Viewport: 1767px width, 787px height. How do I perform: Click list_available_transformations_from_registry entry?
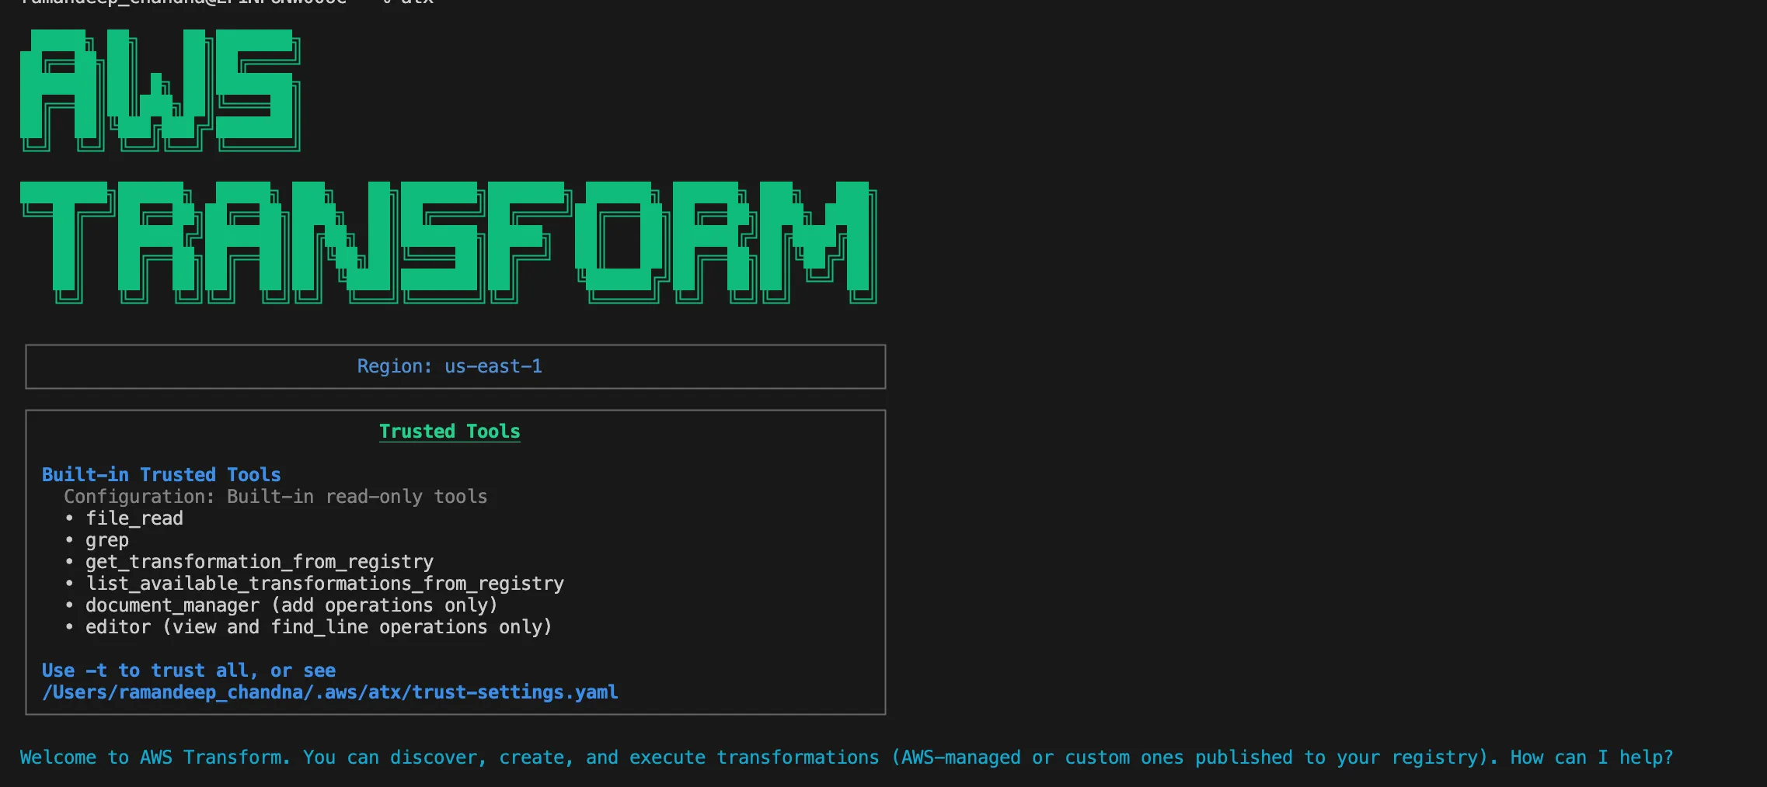(325, 584)
